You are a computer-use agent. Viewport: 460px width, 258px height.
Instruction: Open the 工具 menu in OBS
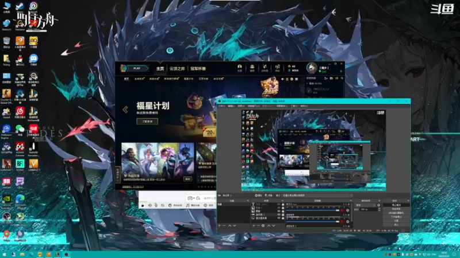point(294,106)
